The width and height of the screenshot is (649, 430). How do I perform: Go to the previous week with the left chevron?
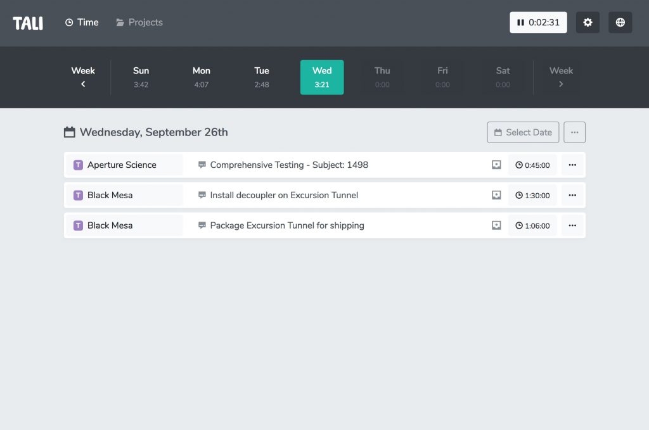[83, 83]
